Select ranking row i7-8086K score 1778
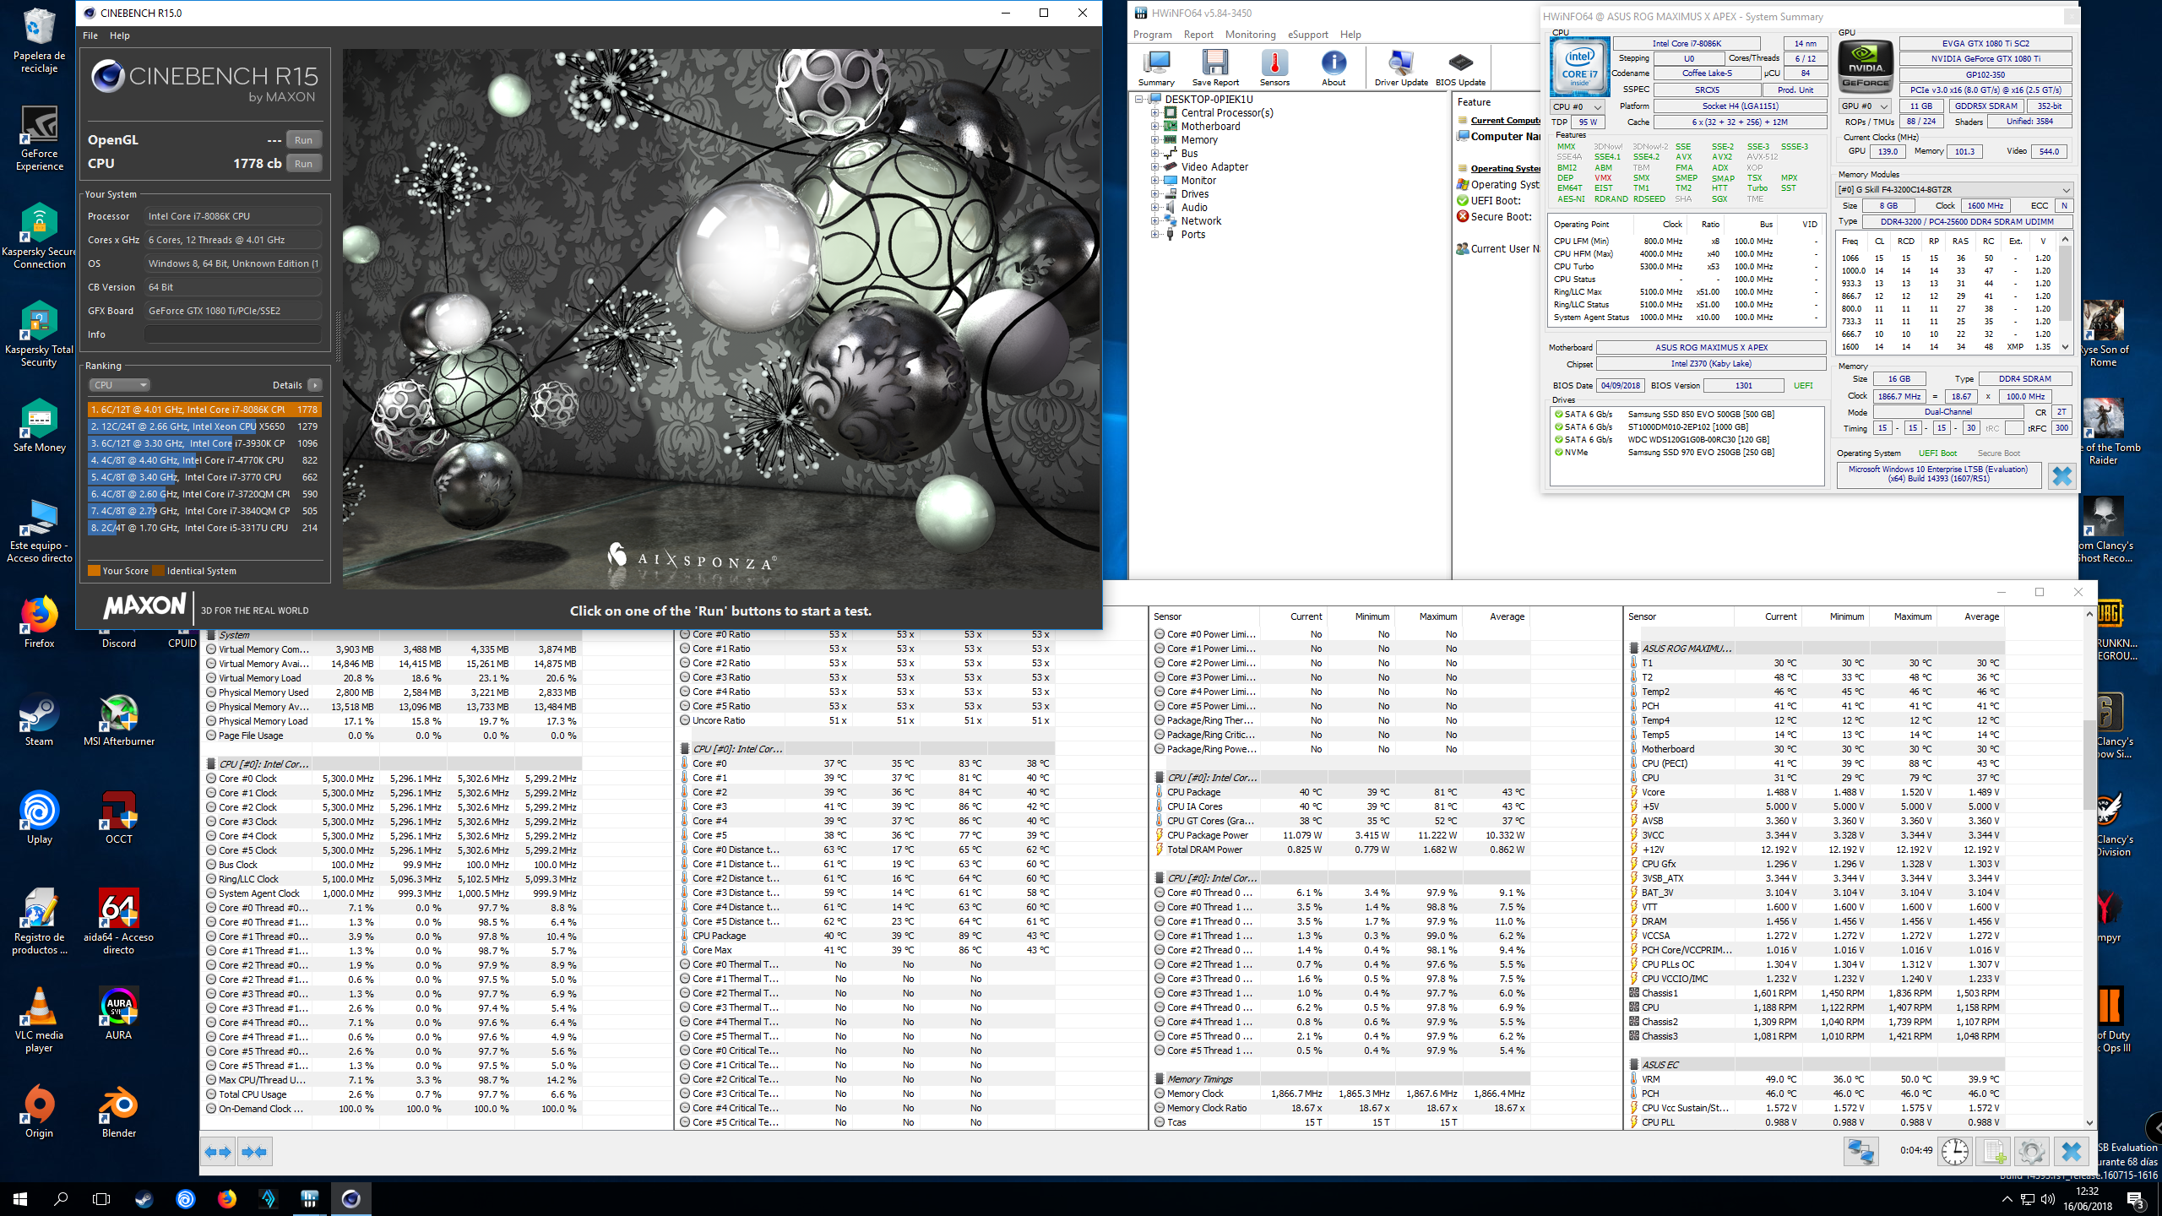The image size is (2162, 1216). pos(204,410)
